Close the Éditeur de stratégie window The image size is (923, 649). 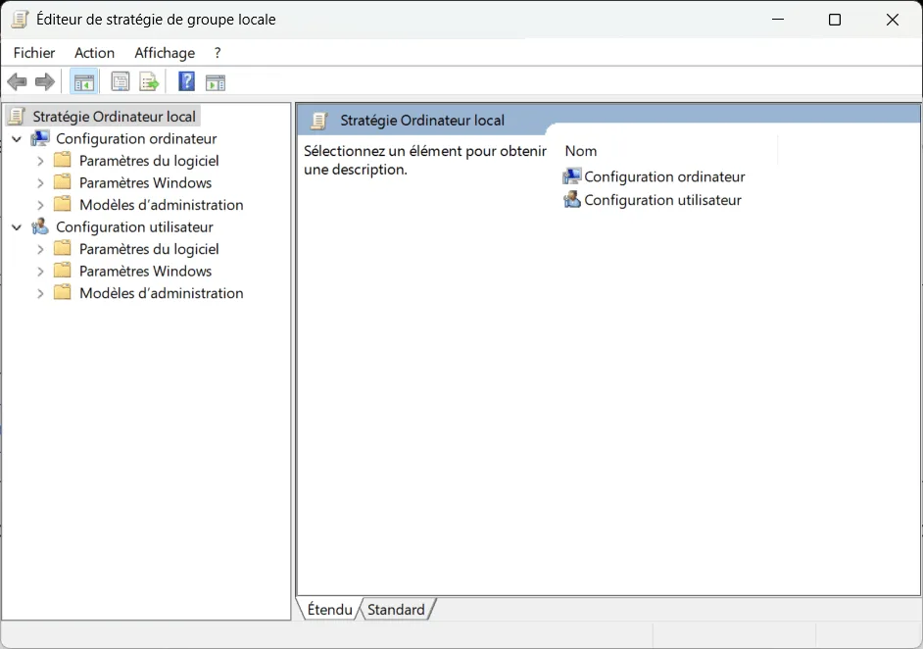(x=893, y=20)
